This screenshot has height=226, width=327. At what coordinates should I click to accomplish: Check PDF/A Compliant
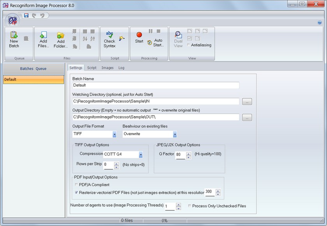point(76,184)
